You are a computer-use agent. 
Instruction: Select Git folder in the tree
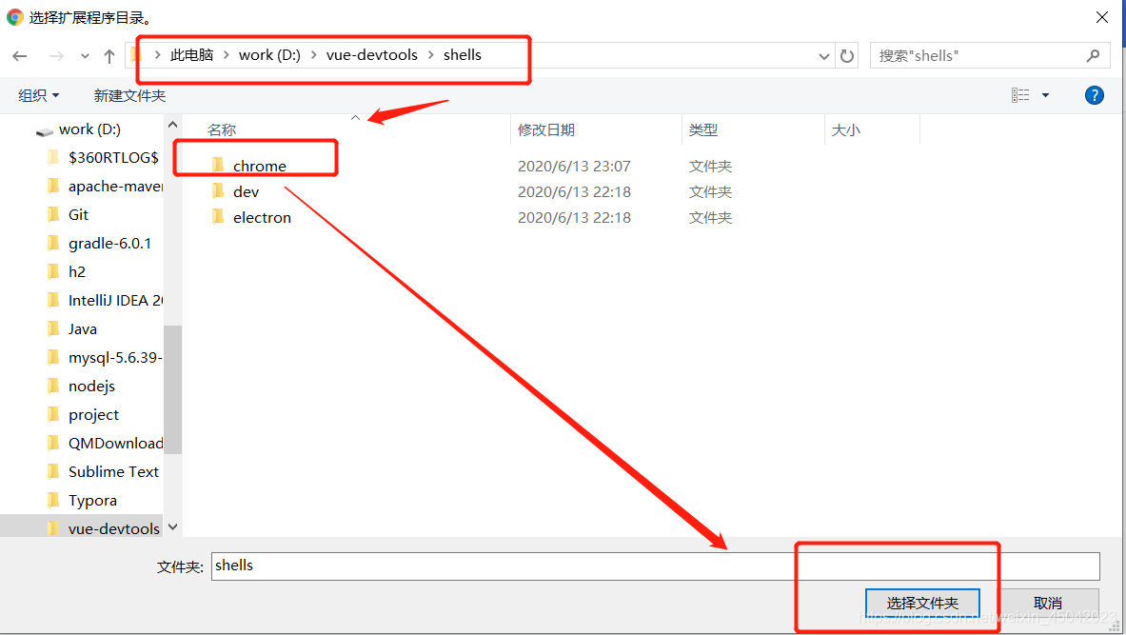78,215
